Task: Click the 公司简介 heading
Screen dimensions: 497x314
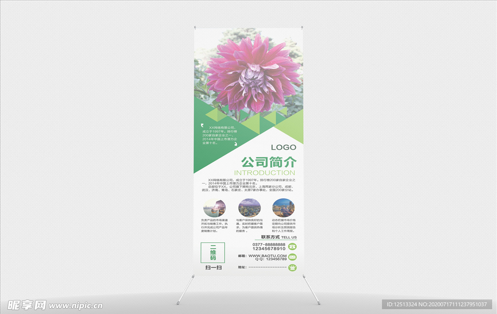Action: coord(269,162)
